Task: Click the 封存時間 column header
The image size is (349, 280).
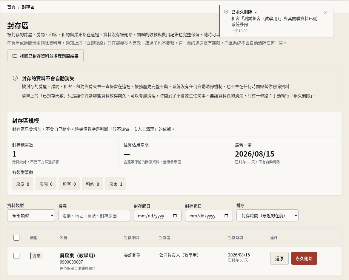Action: tap(236, 238)
